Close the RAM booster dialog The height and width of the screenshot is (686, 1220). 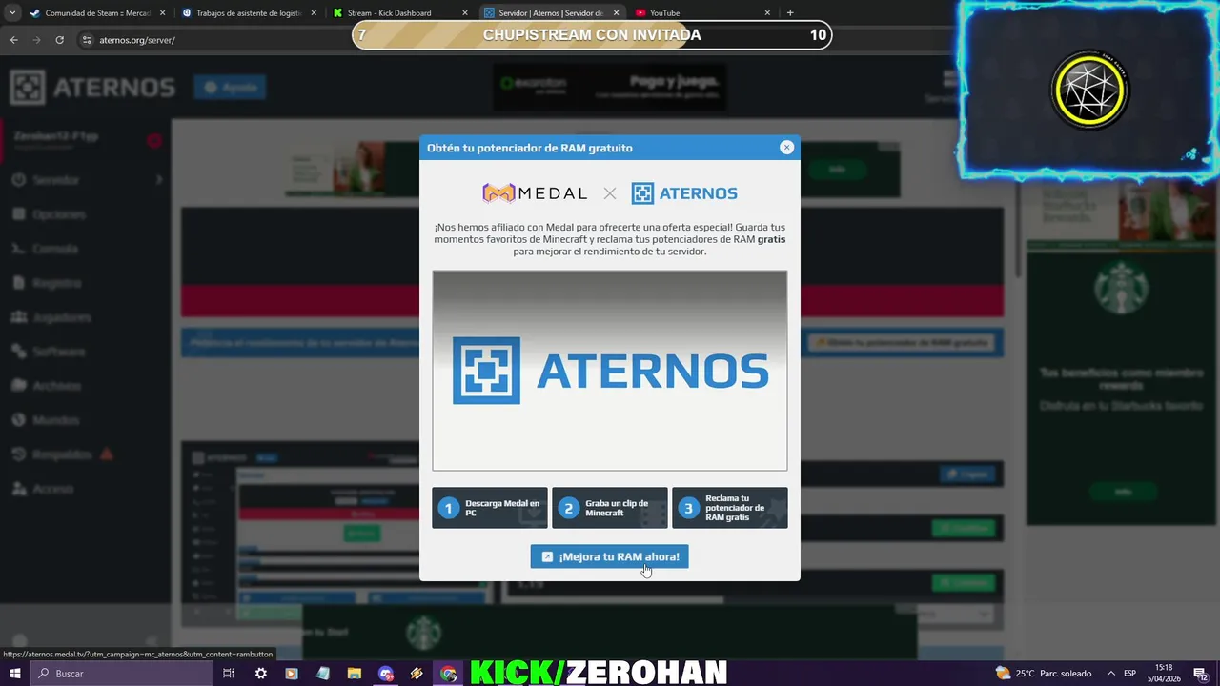tap(786, 147)
